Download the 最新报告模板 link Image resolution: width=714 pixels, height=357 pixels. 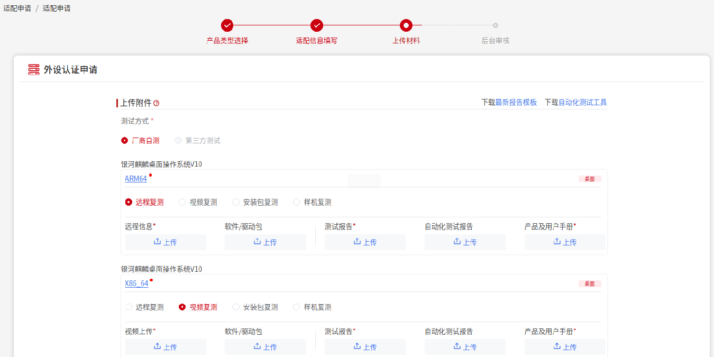pyautogui.click(x=516, y=103)
